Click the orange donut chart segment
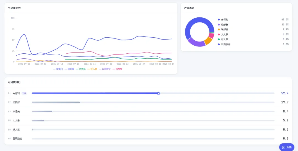Image resolution: width=298 pixels, height=151 pixels. coord(208,41)
